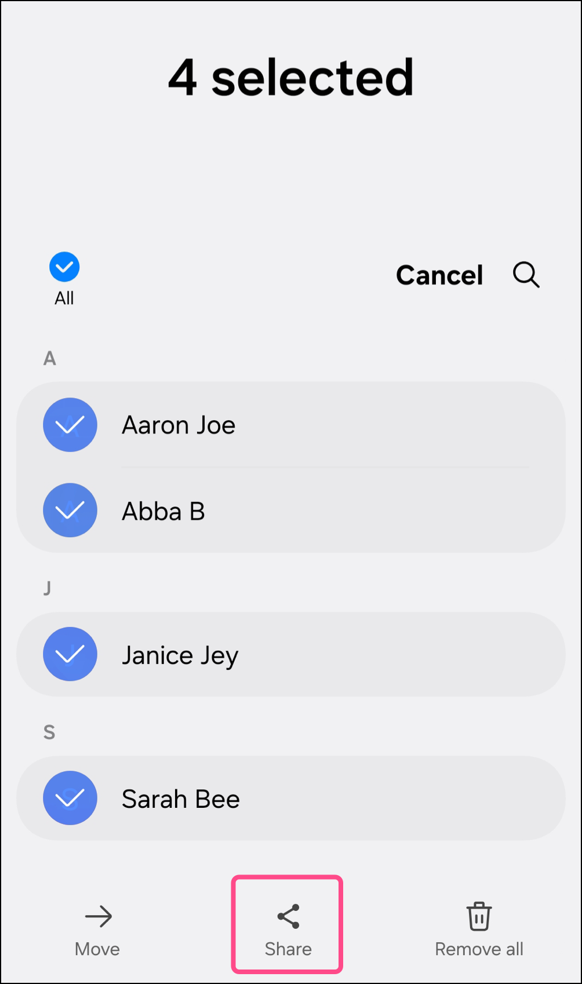The image size is (582, 984).
Task: Select the Janice Jey name text
Action: pos(180,655)
